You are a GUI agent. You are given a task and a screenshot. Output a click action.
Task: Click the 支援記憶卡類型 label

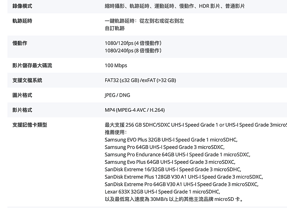click(x=29, y=125)
